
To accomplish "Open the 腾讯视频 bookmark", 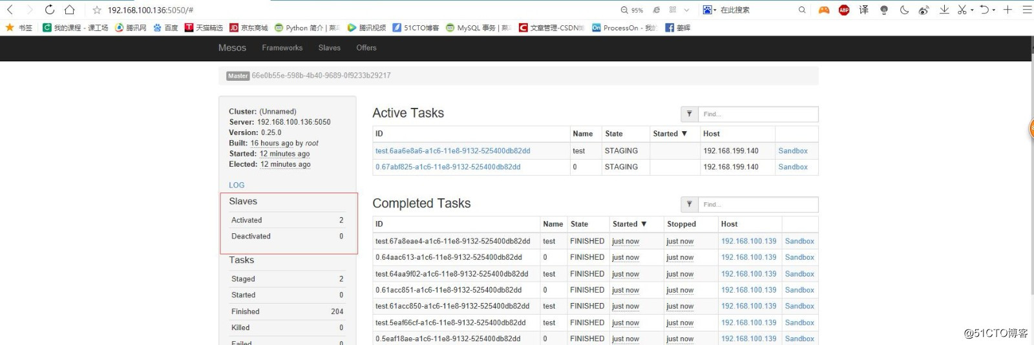I will coord(366,28).
